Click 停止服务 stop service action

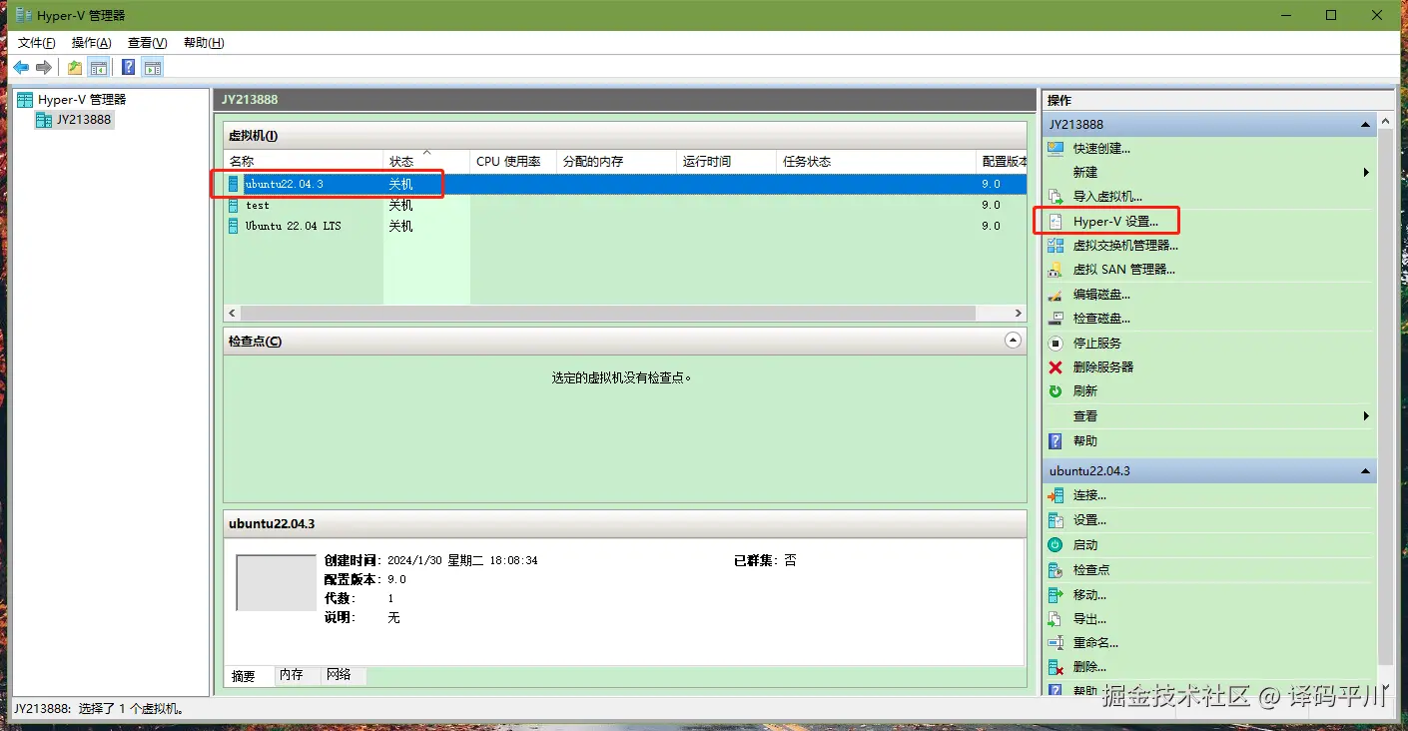1097,343
